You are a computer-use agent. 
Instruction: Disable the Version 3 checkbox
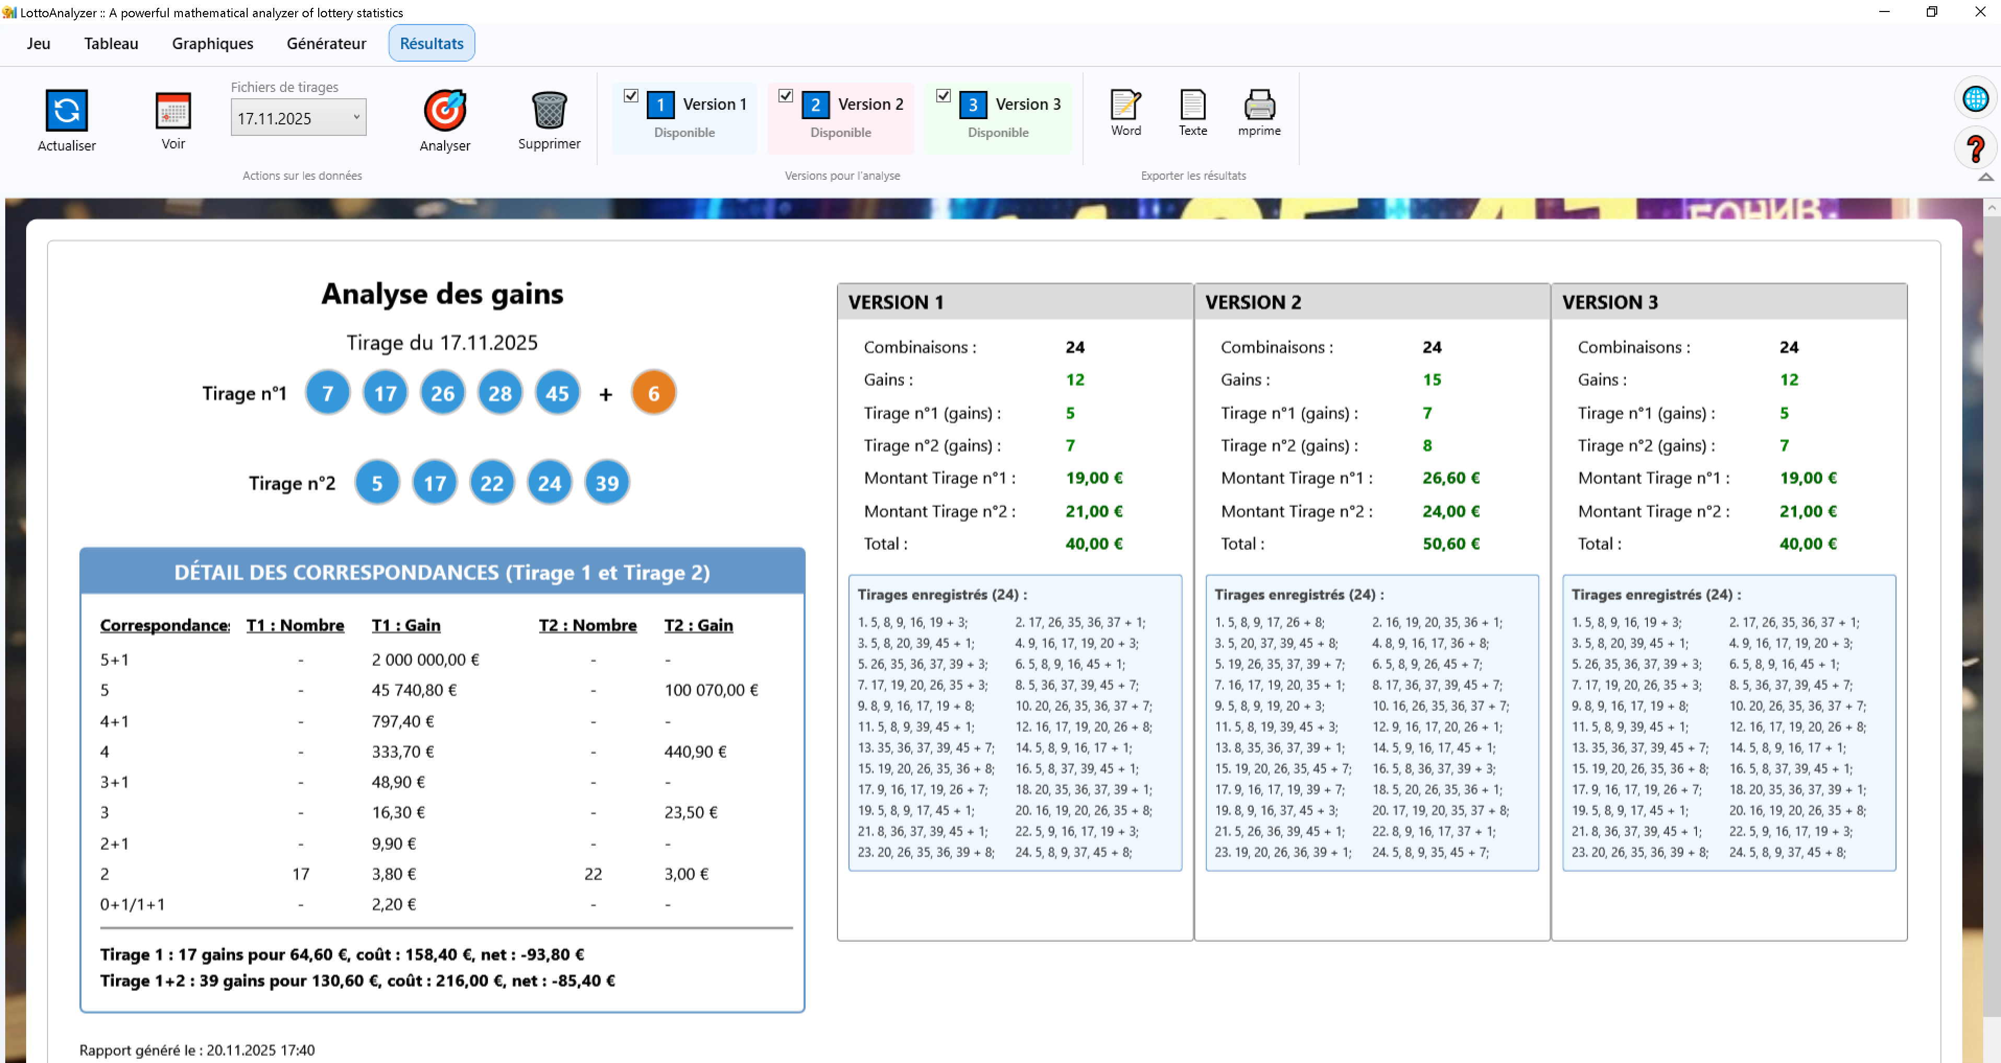943,96
